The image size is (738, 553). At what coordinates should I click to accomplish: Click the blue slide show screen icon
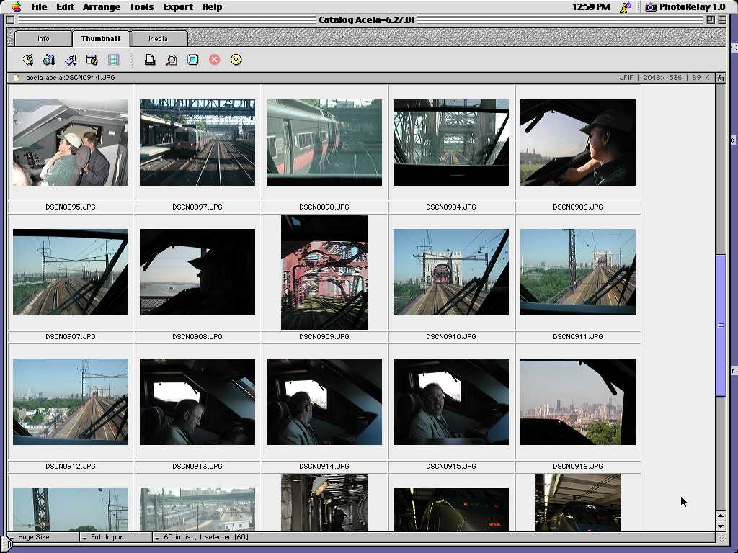coord(193,60)
